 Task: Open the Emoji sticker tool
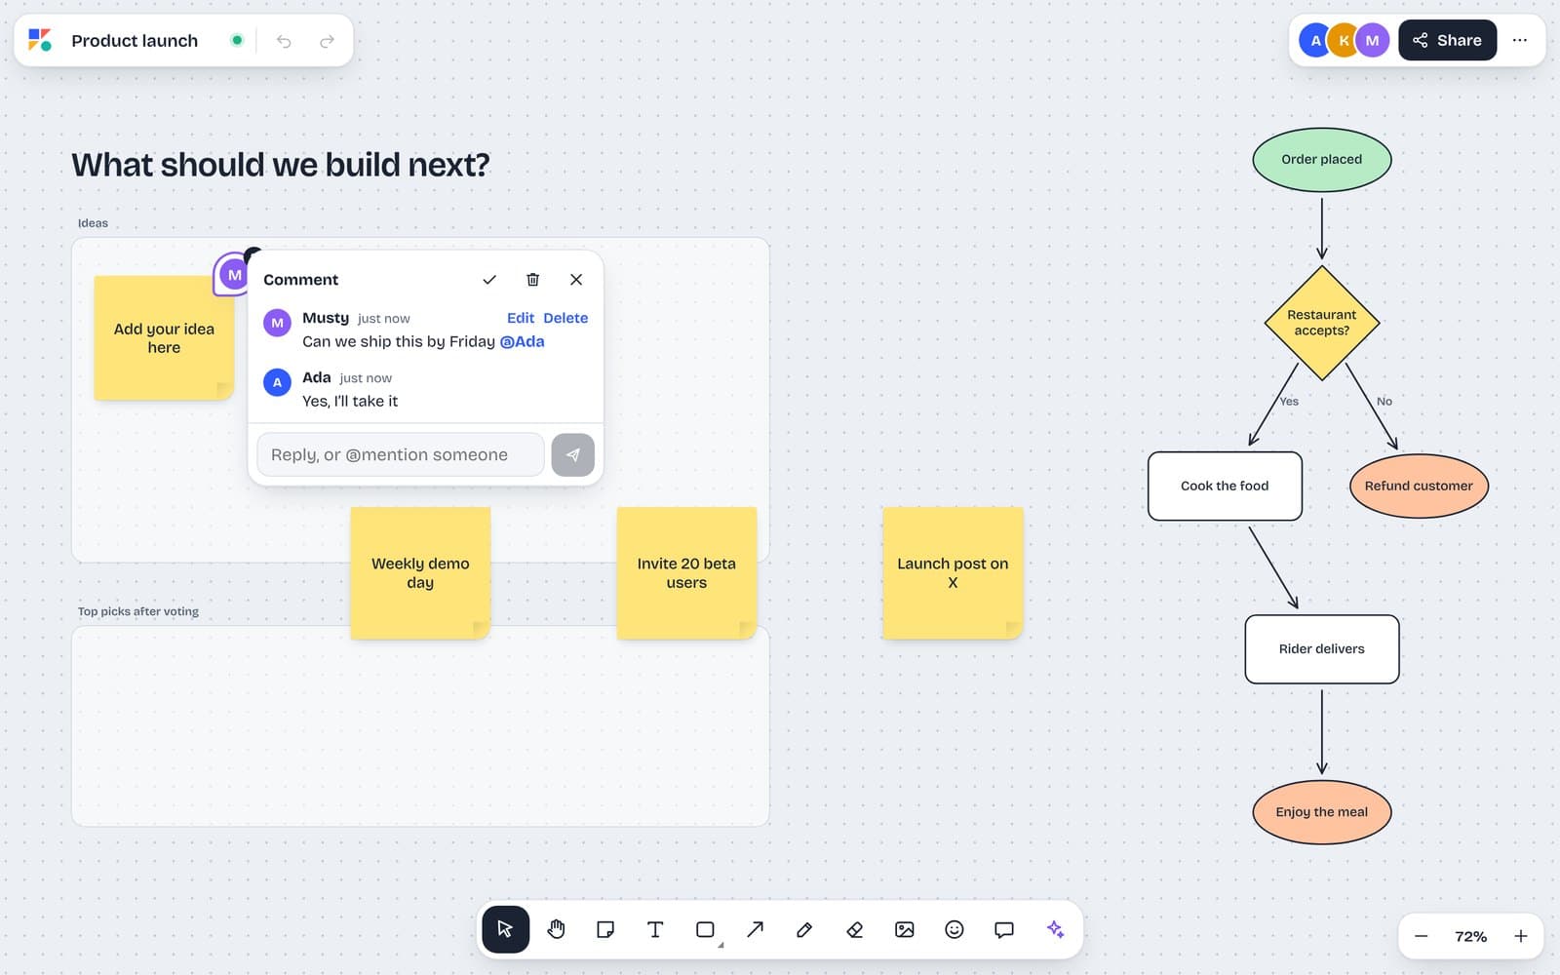tap(955, 929)
